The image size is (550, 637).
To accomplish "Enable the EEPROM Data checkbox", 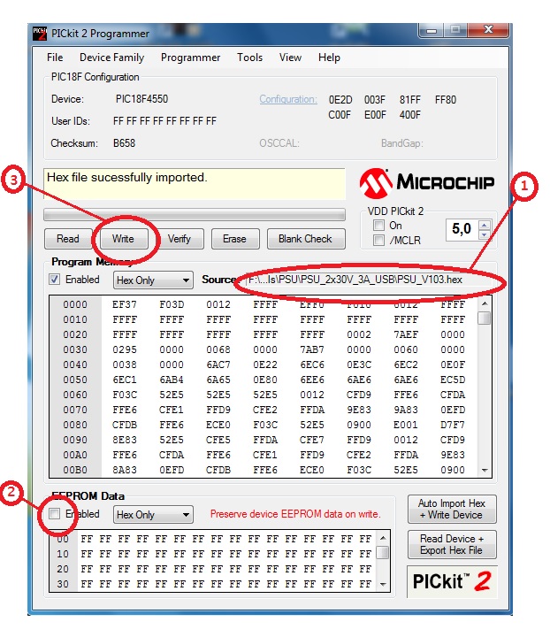I will [x=55, y=513].
